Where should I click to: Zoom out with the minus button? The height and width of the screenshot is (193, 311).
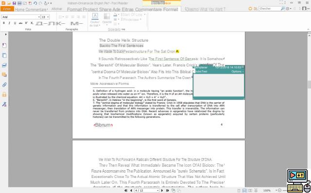280,191
